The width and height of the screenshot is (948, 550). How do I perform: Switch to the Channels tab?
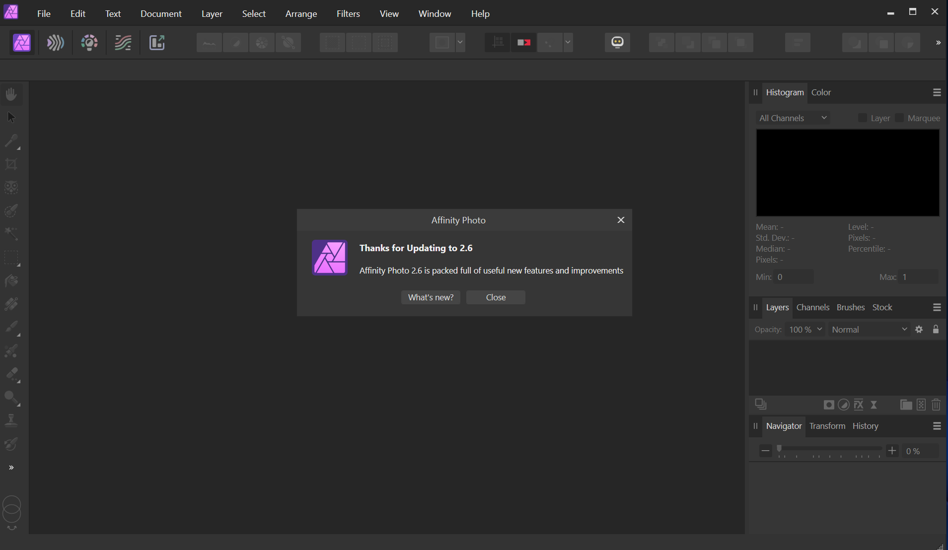812,307
